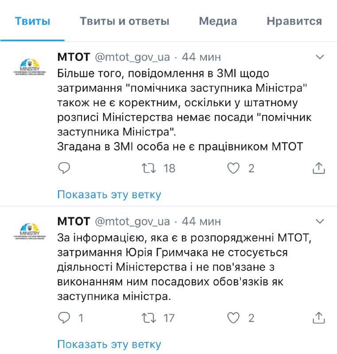Expand the thread via Показать эту ветку
Image resolution: width=337 pixels, height=354 pixels.
[109, 194]
